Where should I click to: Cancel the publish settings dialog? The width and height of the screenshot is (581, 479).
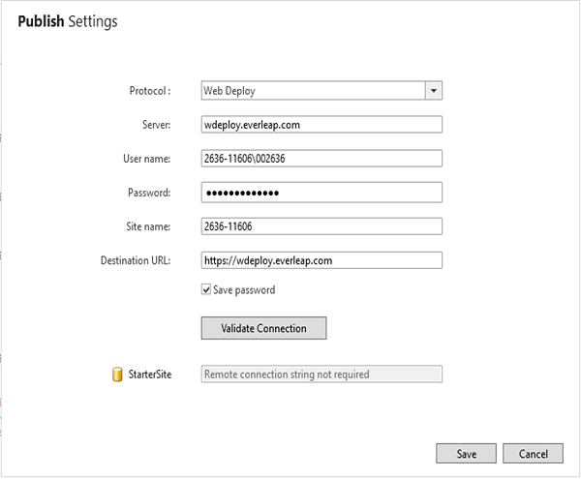click(534, 453)
